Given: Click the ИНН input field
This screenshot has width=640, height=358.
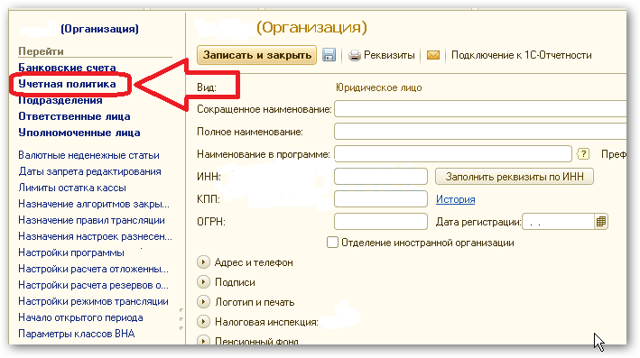Looking at the screenshot, I should (380, 177).
